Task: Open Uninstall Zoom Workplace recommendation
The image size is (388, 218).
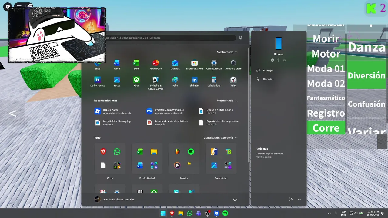Action: [x=165, y=111]
